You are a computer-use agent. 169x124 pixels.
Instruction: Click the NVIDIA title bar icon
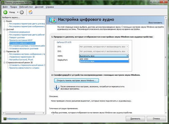3,2
